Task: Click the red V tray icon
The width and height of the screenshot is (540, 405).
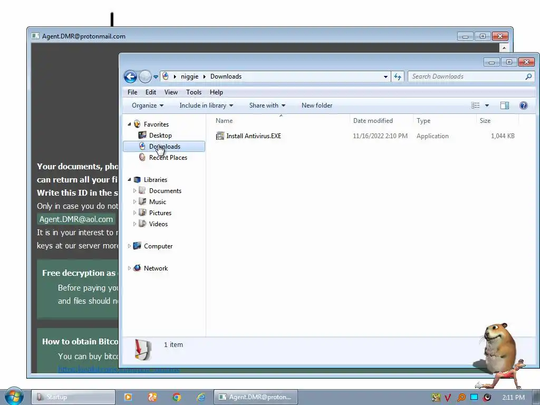Action: (448, 398)
